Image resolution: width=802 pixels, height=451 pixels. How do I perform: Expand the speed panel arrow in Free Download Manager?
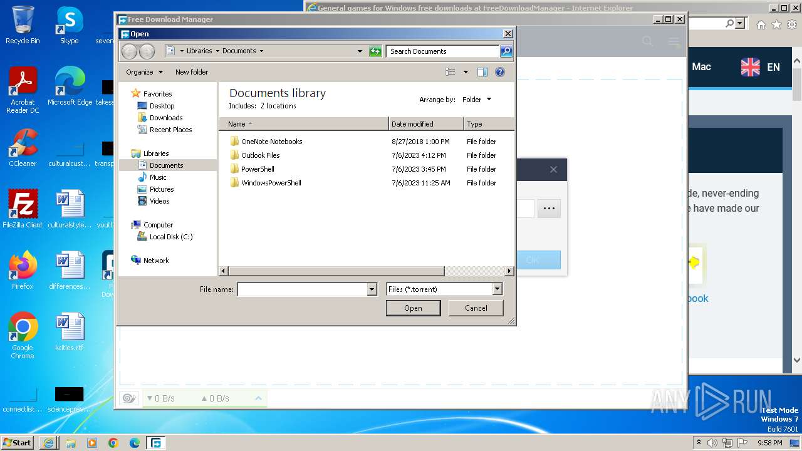point(258,398)
